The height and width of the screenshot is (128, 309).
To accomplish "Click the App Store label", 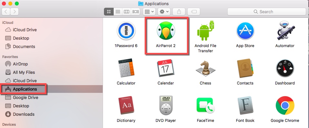I will coord(245,46).
